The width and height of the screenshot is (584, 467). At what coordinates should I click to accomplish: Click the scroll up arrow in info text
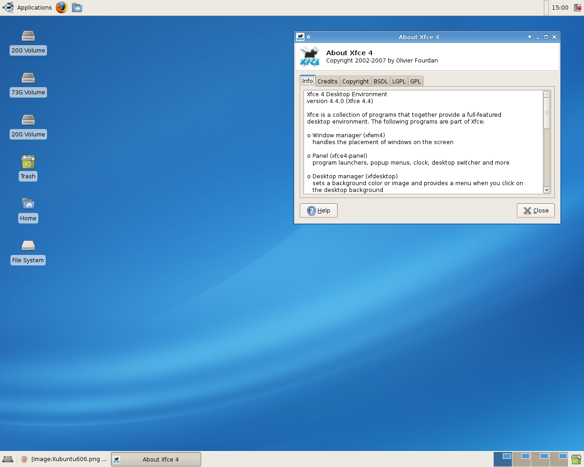[x=547, y=94]
